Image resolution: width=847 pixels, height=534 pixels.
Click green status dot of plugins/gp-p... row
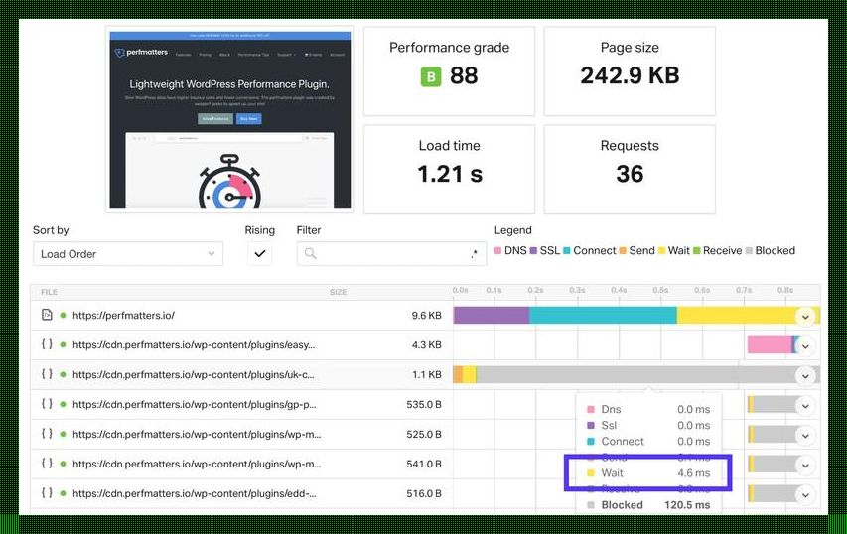click(64, 404)
